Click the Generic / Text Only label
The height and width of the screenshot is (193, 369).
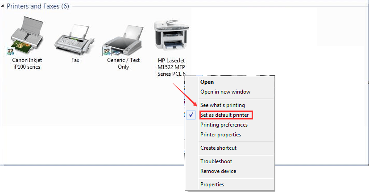[x=123, y=63]
